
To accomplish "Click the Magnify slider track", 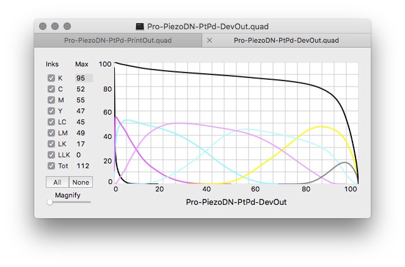I will tap(70, 202).
